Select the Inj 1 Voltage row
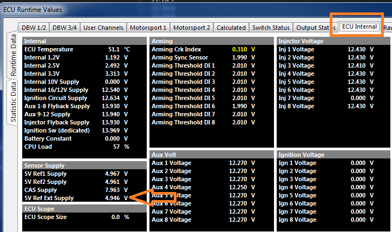 pyautogui.click(x=334, y=49)
